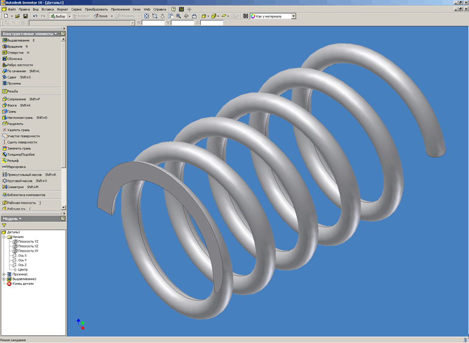
Task: Select the Оболочка (Shell) tool
Action: tap(12, 59)
